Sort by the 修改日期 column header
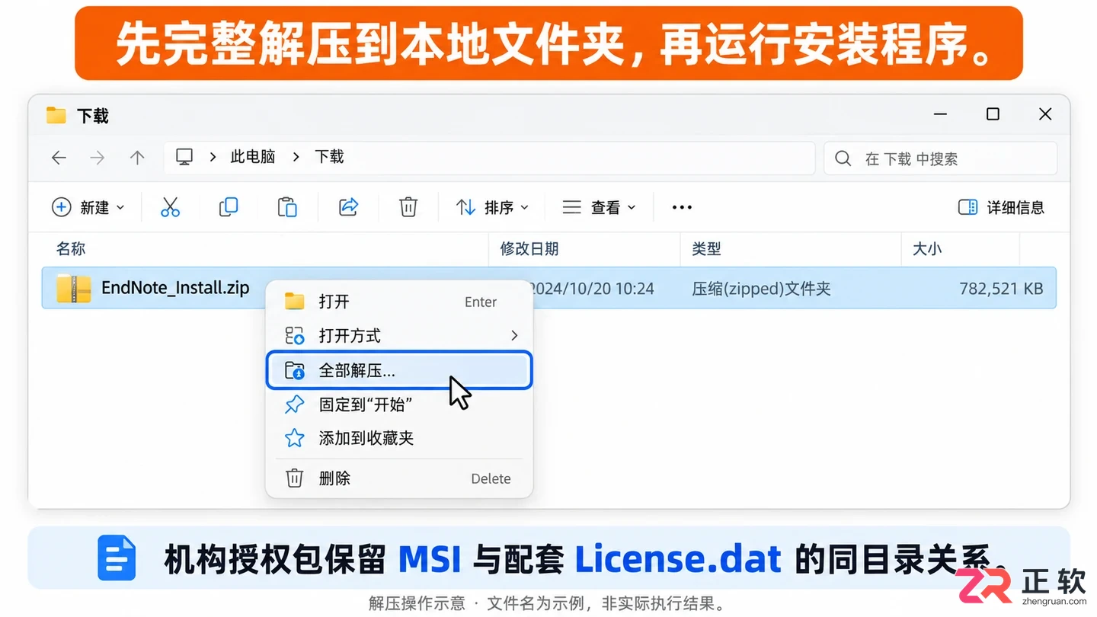The height and width of the screenshot is (617, 1097). [x=529, y=248]
